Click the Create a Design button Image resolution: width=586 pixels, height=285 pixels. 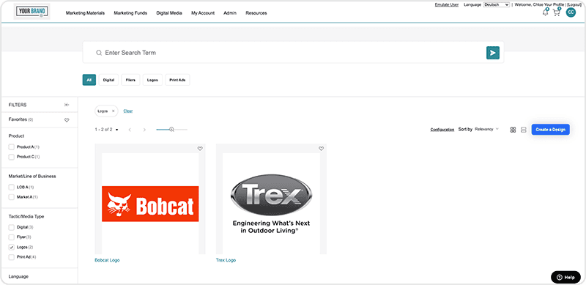click(551, 130)
